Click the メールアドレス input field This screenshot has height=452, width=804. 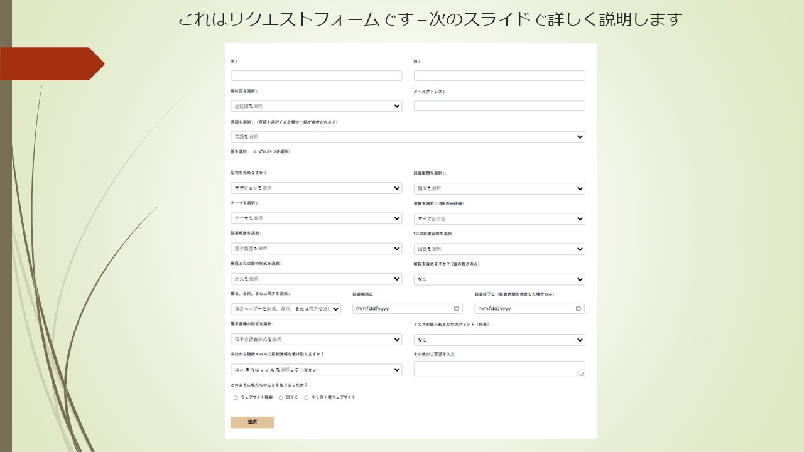pos(498,105)
